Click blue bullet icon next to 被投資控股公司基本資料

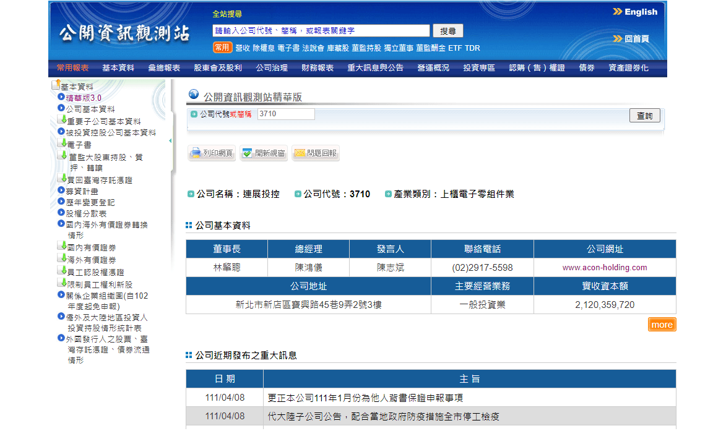61,132
